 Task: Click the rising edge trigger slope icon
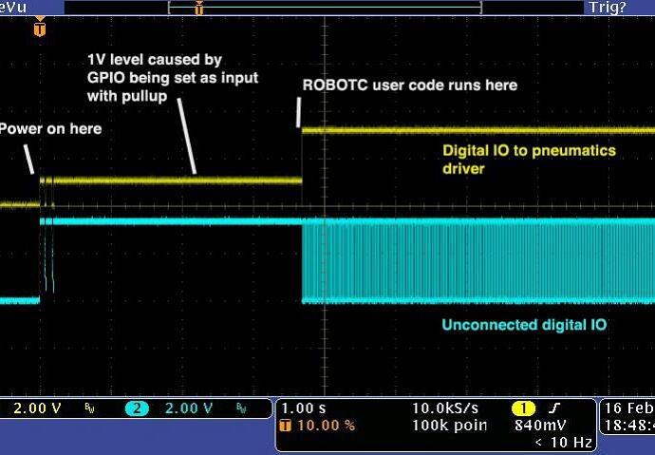point(554,408)
